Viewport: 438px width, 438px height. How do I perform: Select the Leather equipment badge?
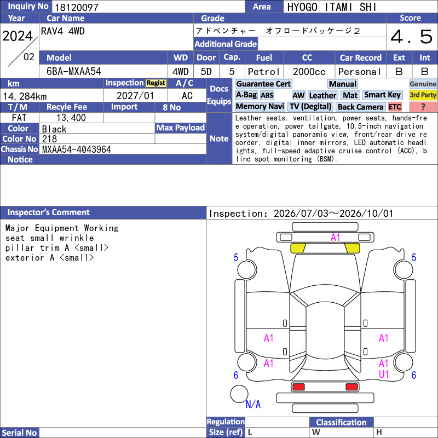tap(322, 95)
